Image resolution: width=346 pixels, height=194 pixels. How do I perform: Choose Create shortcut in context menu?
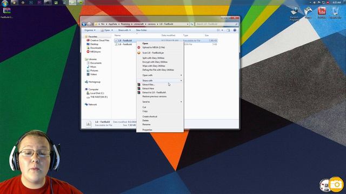pyautogui.click(x=160, y=116)
